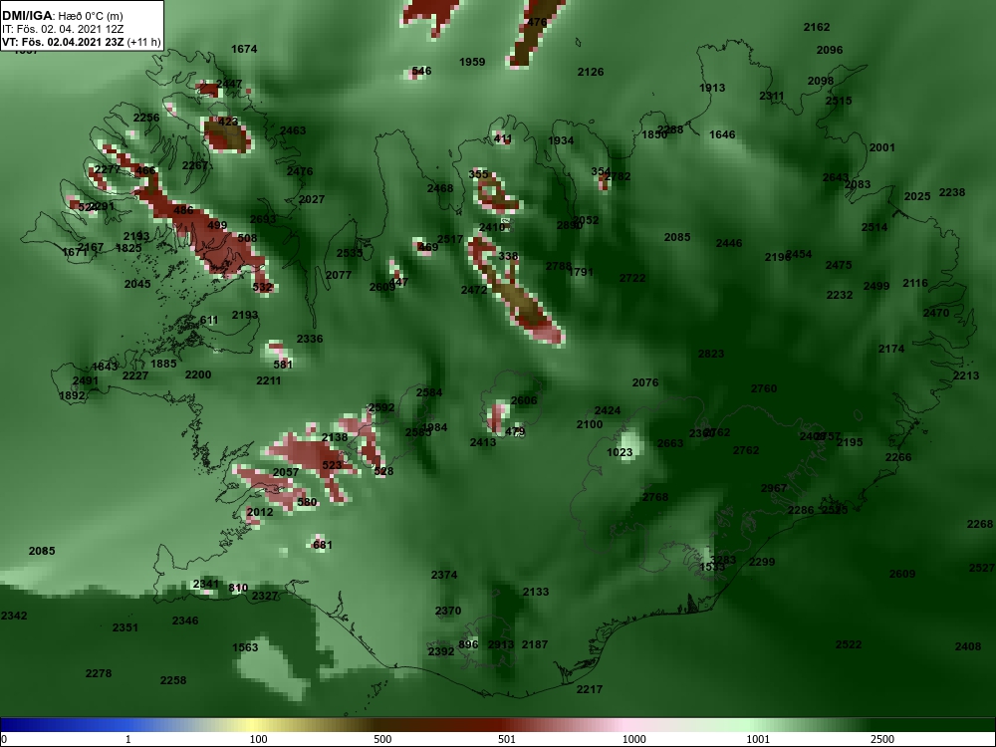996x747 pixels.
Task: Click the map value 1674
Action: coord(244,49)
